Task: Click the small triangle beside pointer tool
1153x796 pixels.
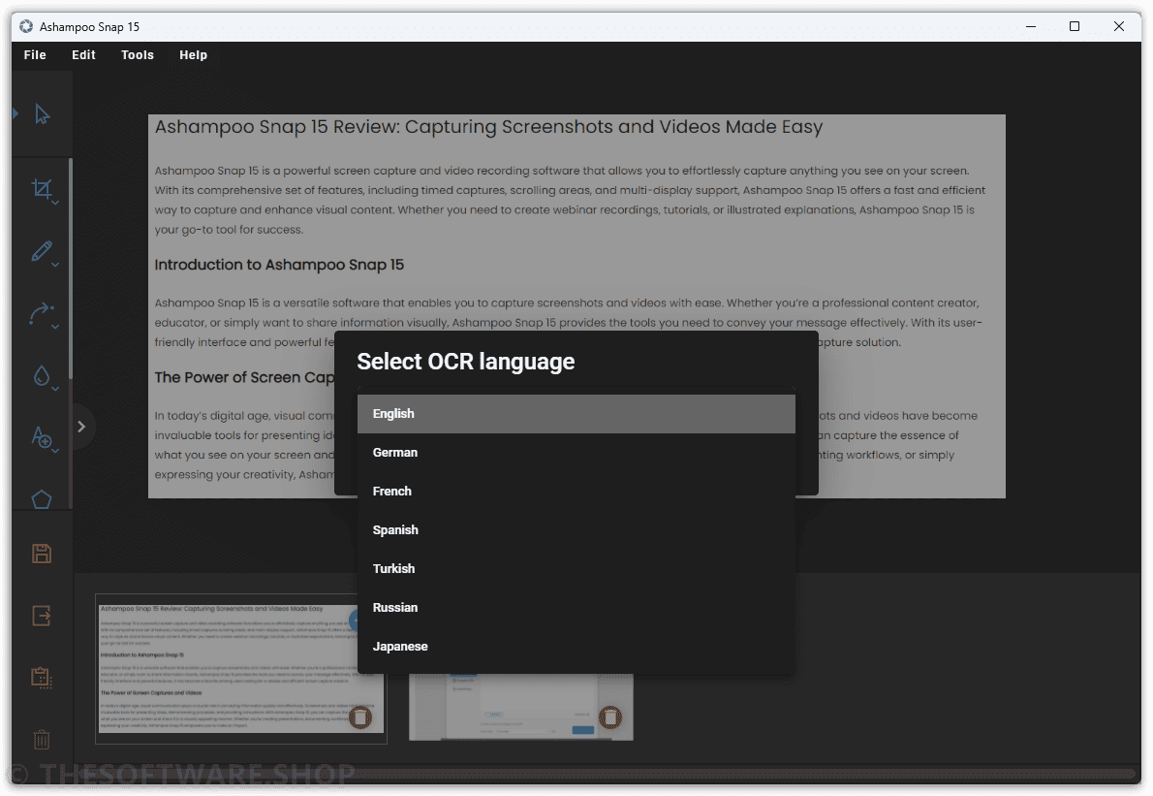Action: [15, 113]
